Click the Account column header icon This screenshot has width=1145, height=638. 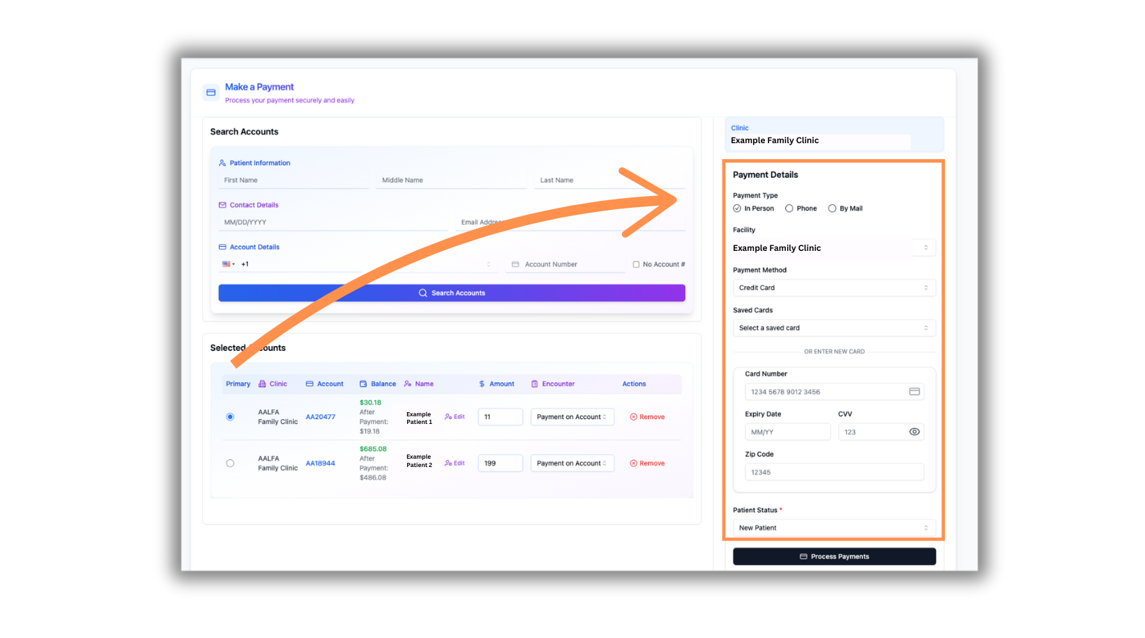click(x=310, y=384)
